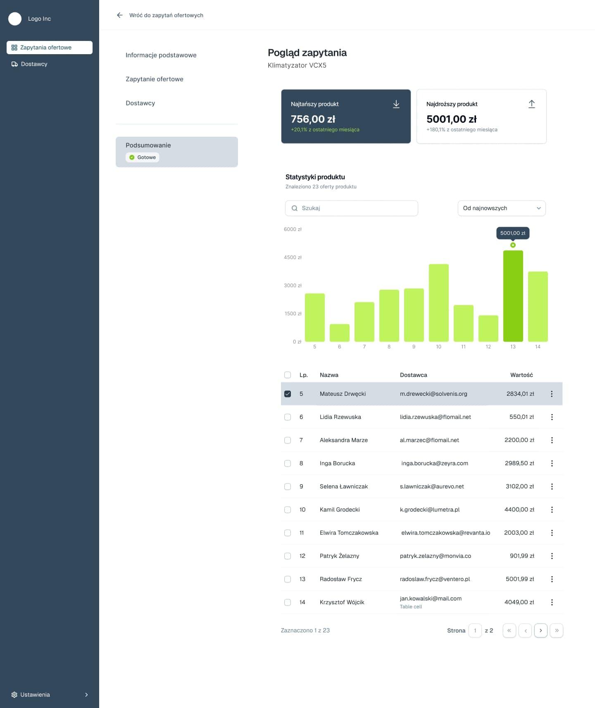
Task: Click the Szukaj search field
Action: click(x=351, y=208)
